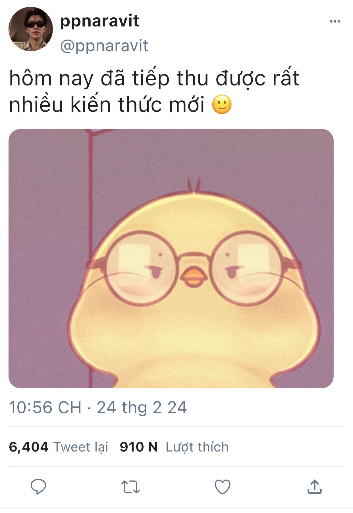Tap the 6,404 retweet count number
The image size is (353, 513).
pyautogui.click(x=29, y=447)
